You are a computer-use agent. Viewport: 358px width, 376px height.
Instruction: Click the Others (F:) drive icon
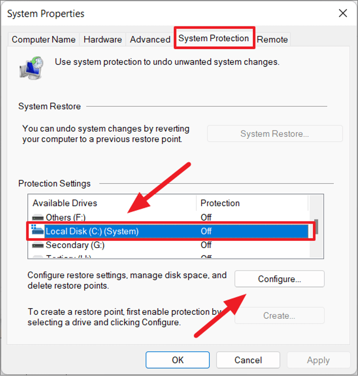pyautogui.click(x=38, y=218)
